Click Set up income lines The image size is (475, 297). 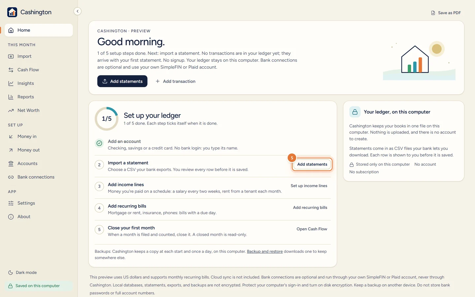tap(309, 186)
